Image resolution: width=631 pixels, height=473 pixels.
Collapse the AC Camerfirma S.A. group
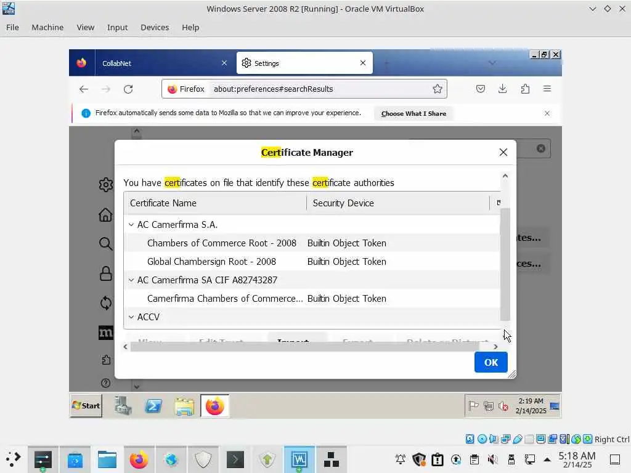click(131, 225)
